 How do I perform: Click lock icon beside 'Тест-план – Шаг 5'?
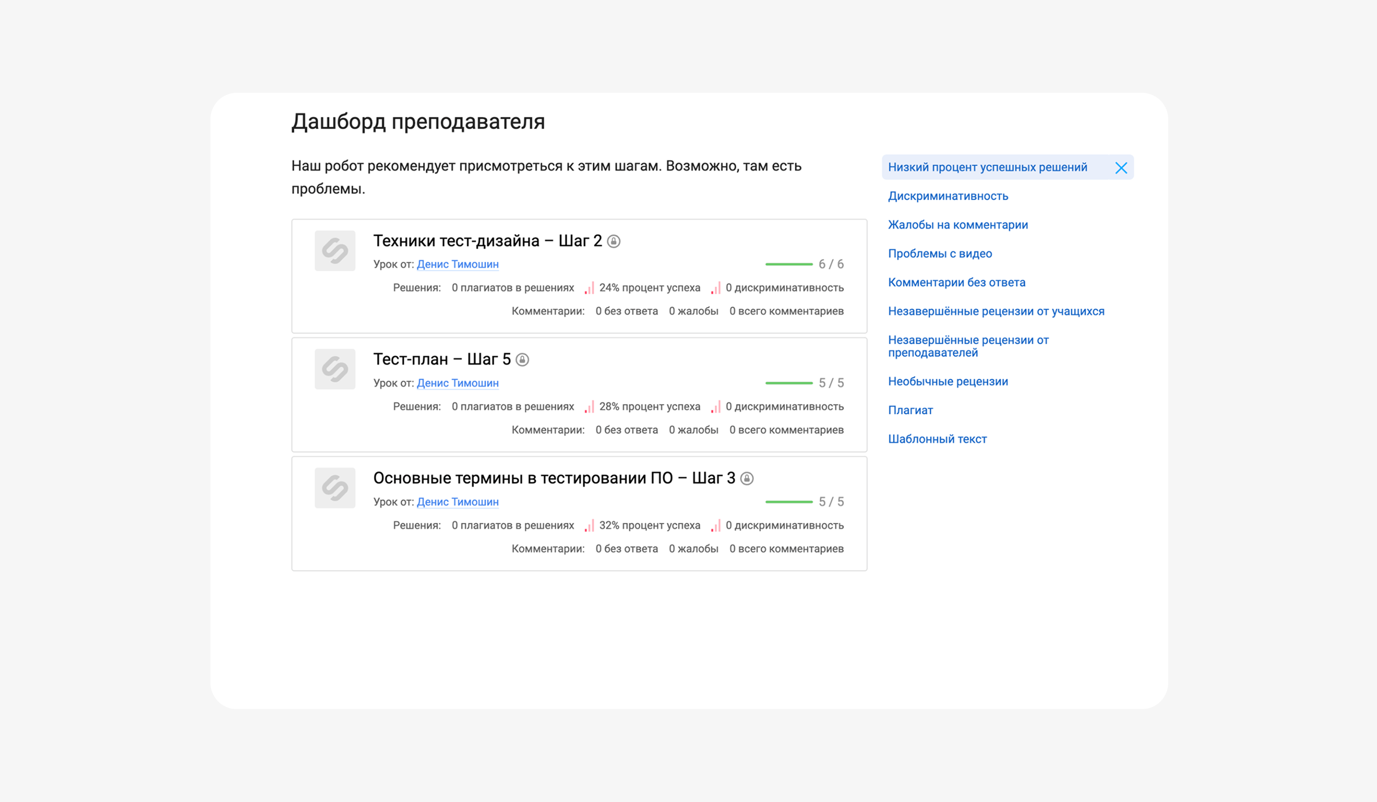pos(522,360)
